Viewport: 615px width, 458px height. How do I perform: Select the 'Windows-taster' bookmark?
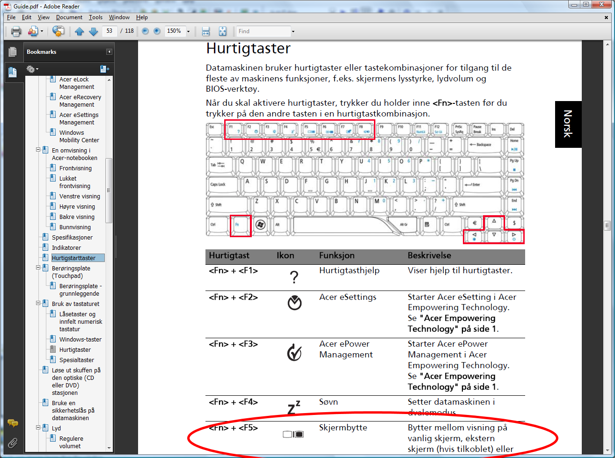(80, 340)
